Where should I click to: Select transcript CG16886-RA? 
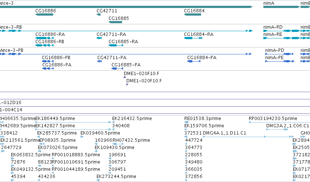click(x=44, y=38)
